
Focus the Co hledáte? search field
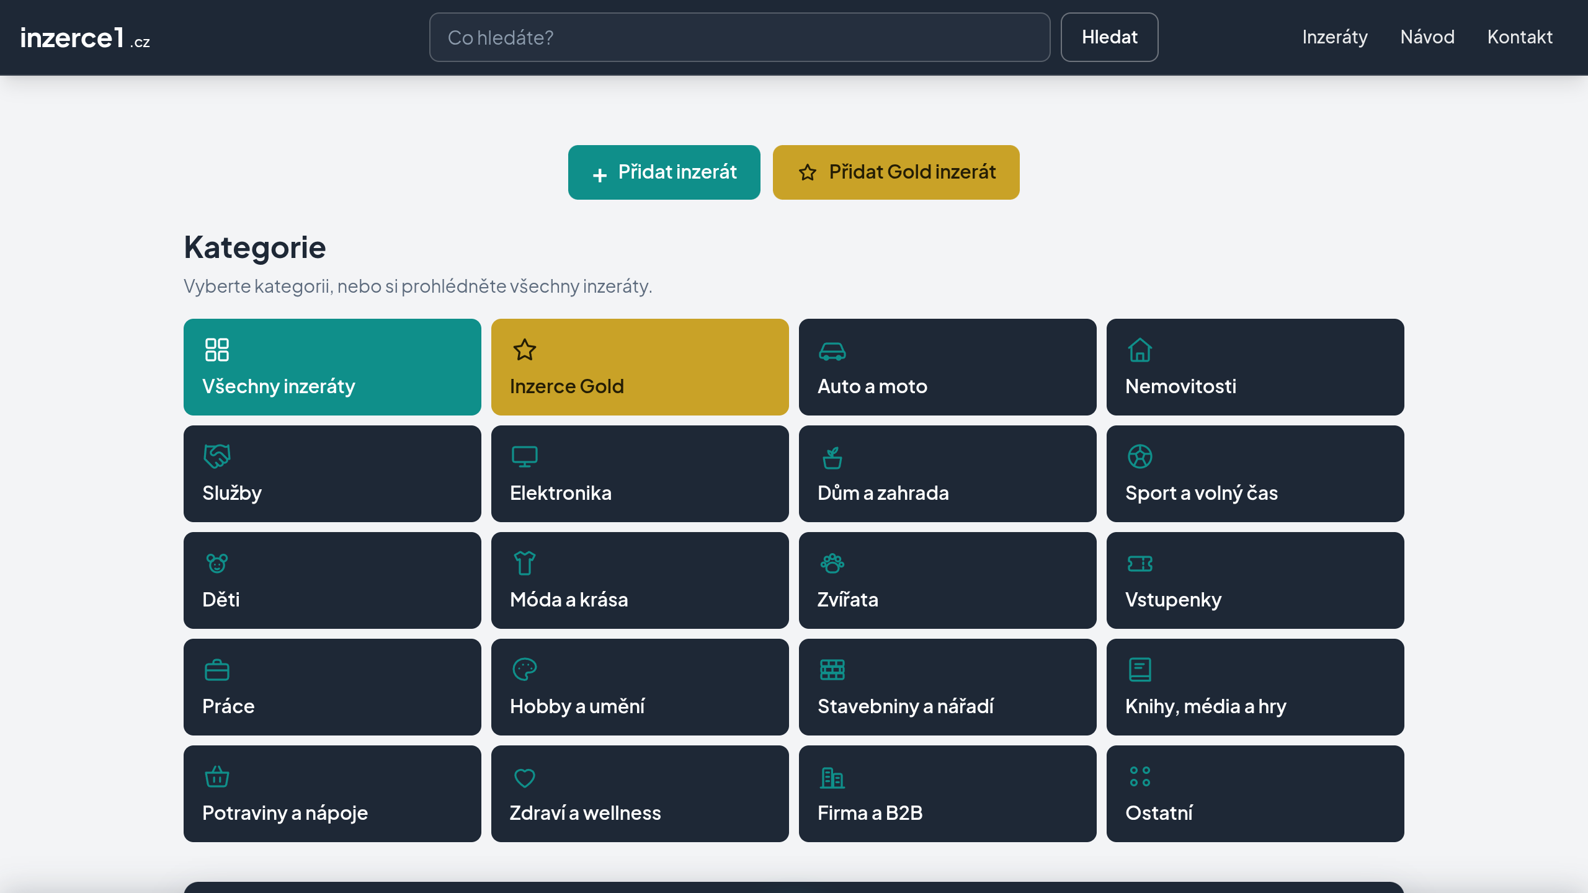click(739, 37)
